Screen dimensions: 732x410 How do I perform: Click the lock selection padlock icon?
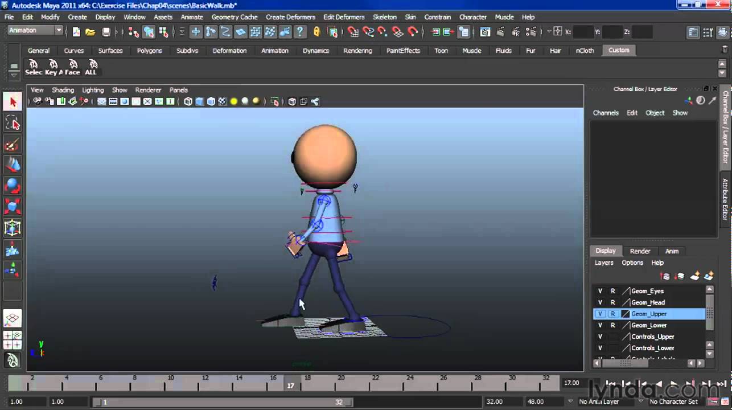coord(316,32)
